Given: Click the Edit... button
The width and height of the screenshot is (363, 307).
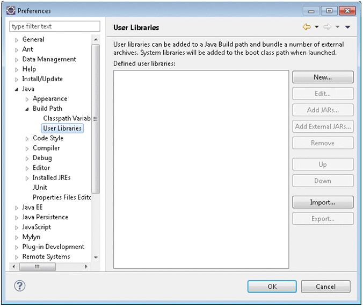Looking at the screenshot, I should 323,94.
